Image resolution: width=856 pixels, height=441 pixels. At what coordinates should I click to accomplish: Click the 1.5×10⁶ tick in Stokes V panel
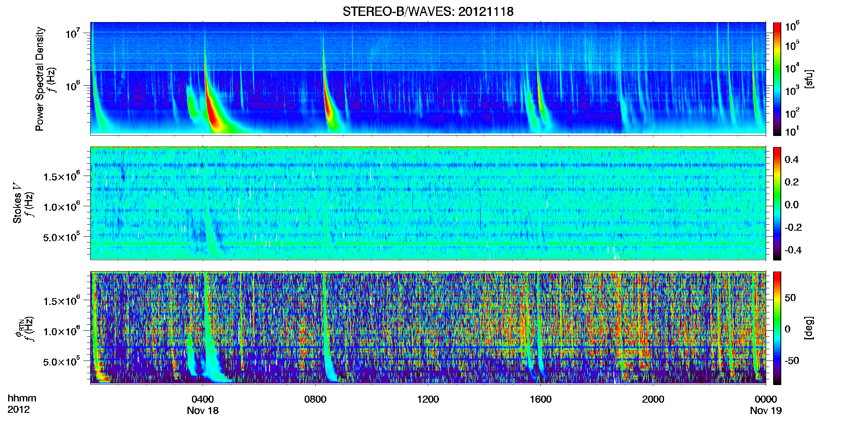point(62,176)
